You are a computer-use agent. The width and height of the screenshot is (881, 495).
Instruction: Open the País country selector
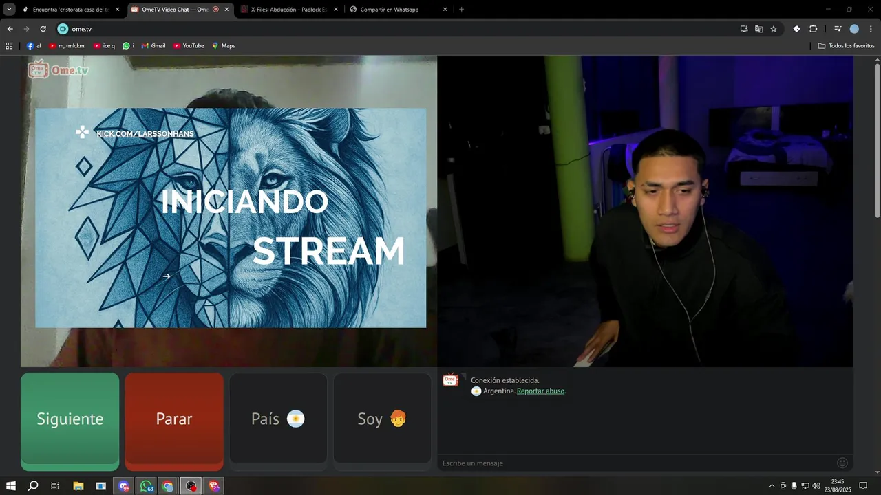click(278, 419)
